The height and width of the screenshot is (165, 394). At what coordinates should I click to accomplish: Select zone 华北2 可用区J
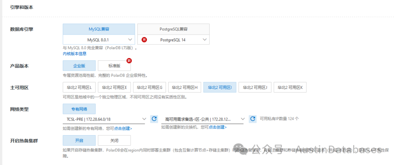[255, 87]
